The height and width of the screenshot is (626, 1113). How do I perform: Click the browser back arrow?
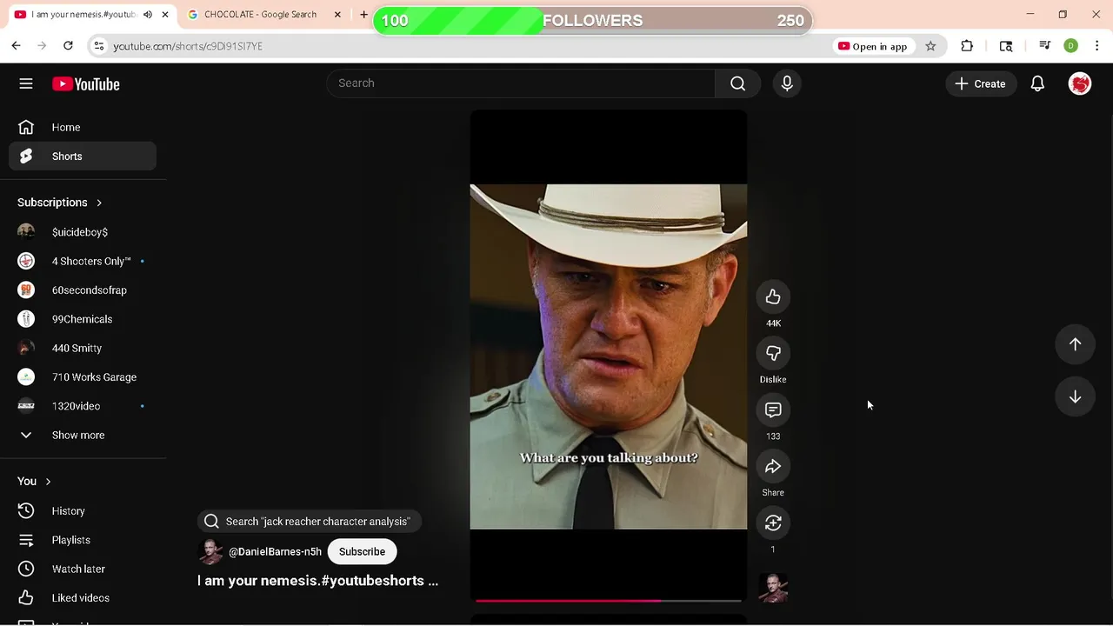point(16,46)
